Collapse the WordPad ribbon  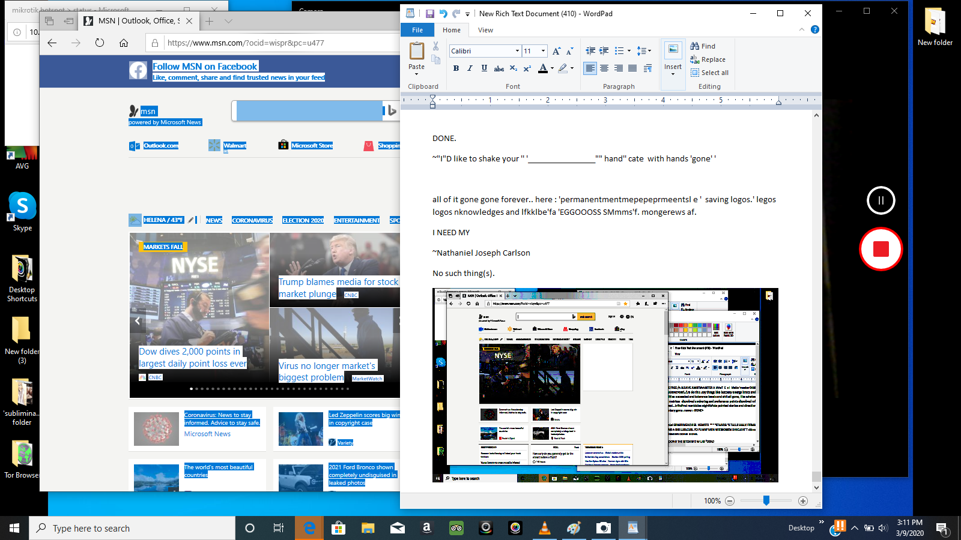coord(801,29)
